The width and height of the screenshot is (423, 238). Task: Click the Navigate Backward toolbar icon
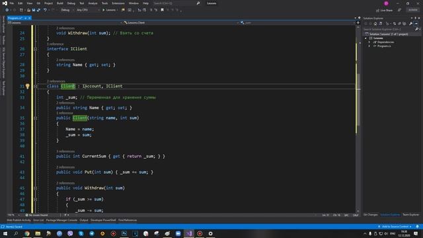point(7,10)
